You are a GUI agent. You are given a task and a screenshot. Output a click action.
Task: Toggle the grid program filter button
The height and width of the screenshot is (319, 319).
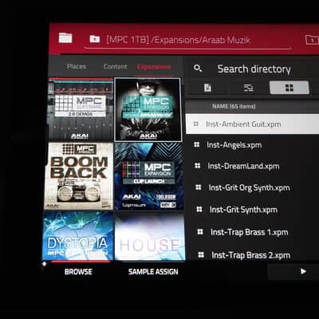tap(289, 88)
